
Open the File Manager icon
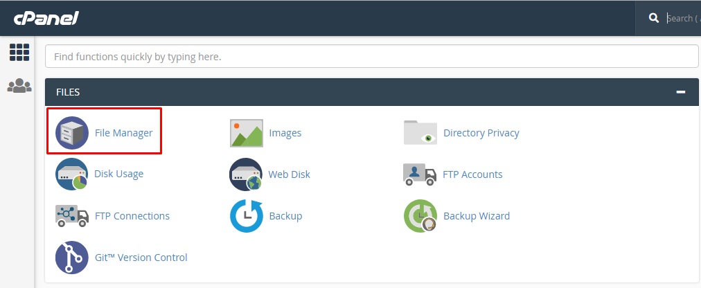pyautogui.click(x=72, y=133)
